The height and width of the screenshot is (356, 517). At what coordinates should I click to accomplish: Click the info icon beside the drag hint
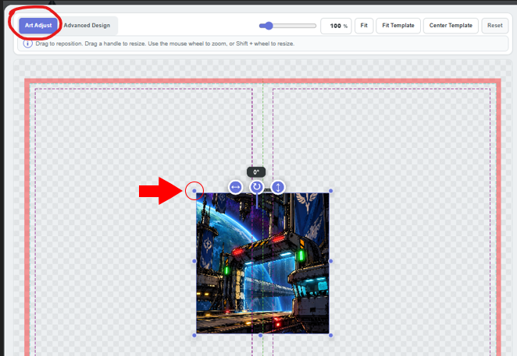[27, 44]
